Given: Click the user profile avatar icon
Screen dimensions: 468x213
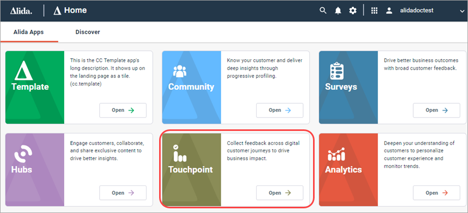Looking at the screenshot, I should click(389, 11).
